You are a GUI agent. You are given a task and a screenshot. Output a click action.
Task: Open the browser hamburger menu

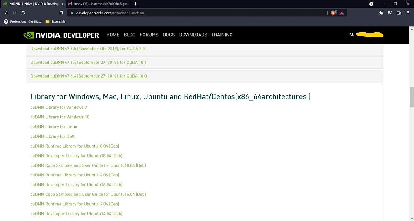(x=408, y=13)
